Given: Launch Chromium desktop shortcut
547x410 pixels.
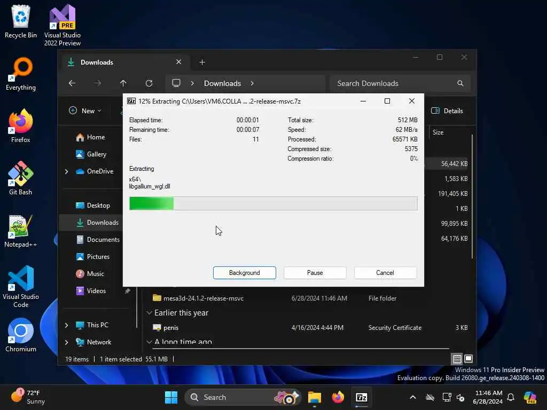Looking at the screenshot, I should [21, 335].
